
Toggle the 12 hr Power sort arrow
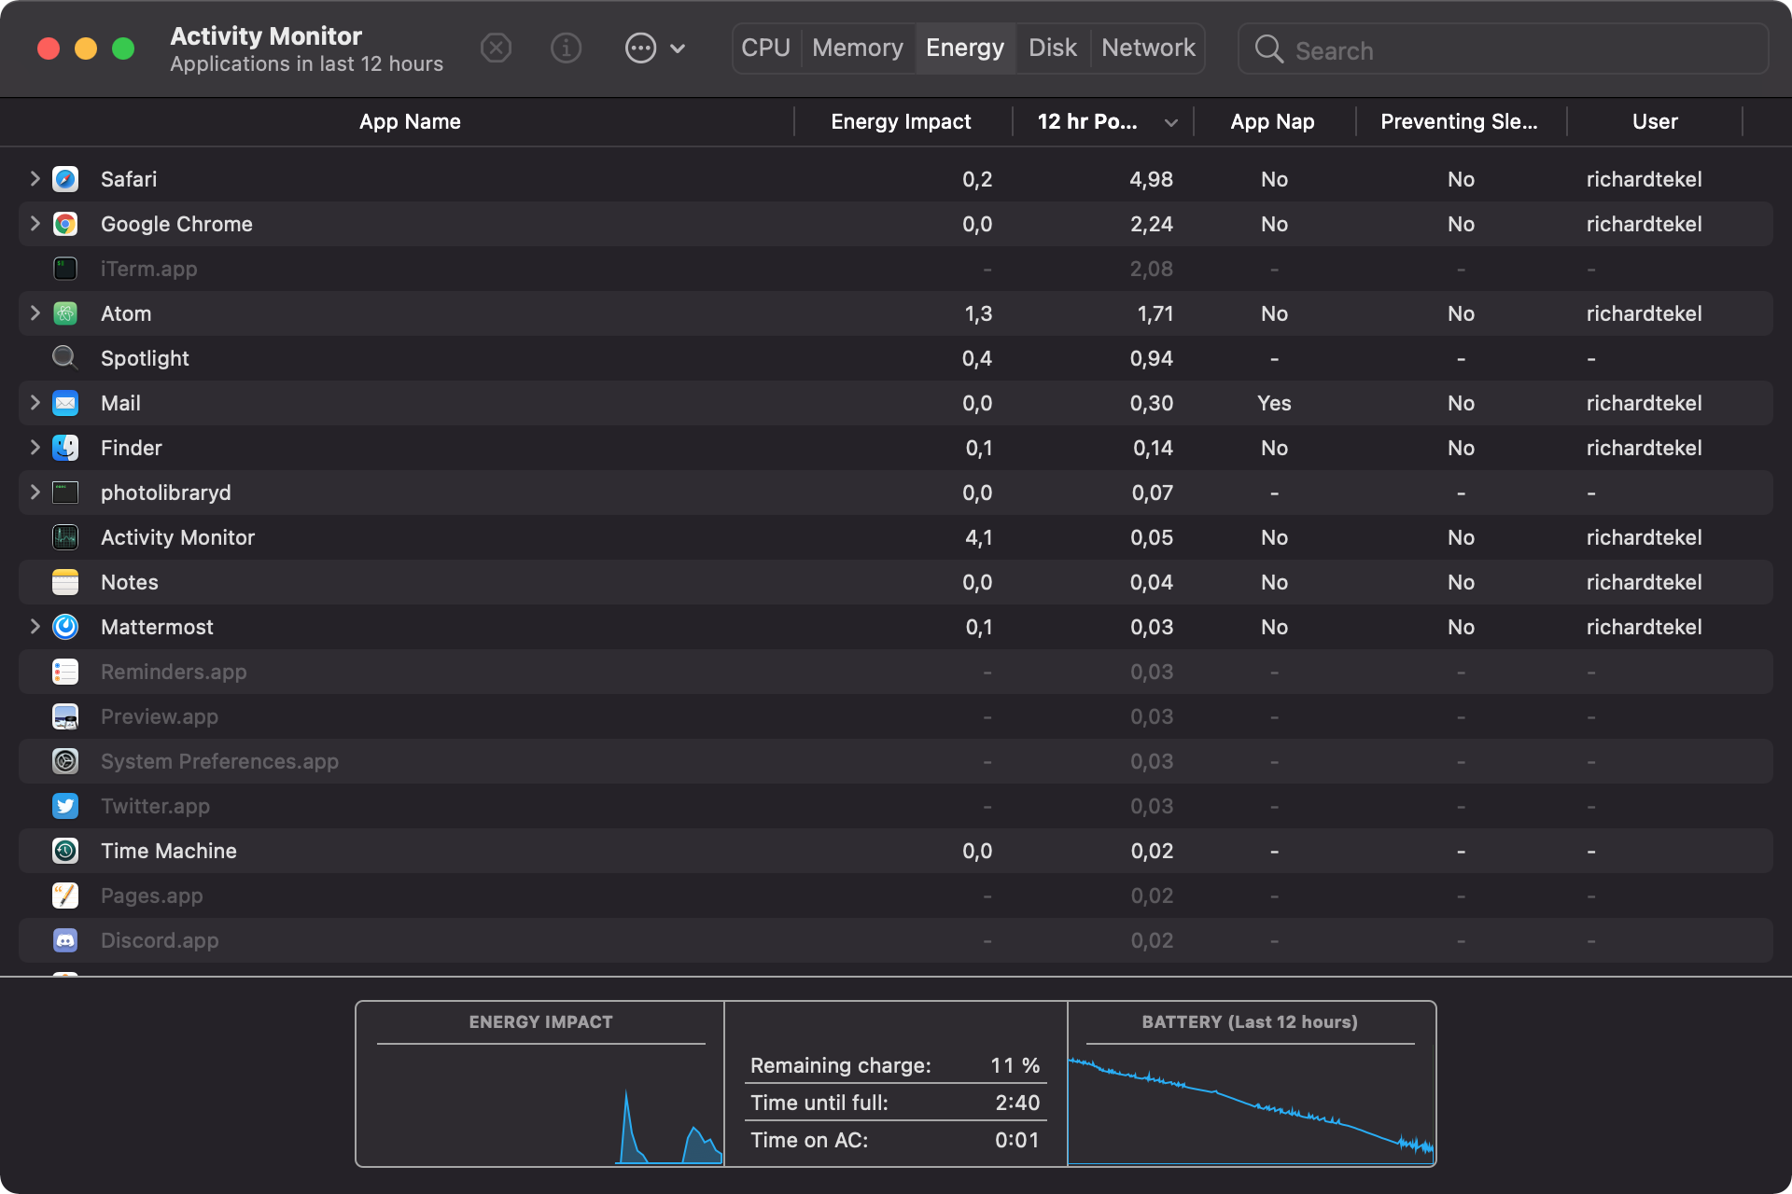[1171, 122]
